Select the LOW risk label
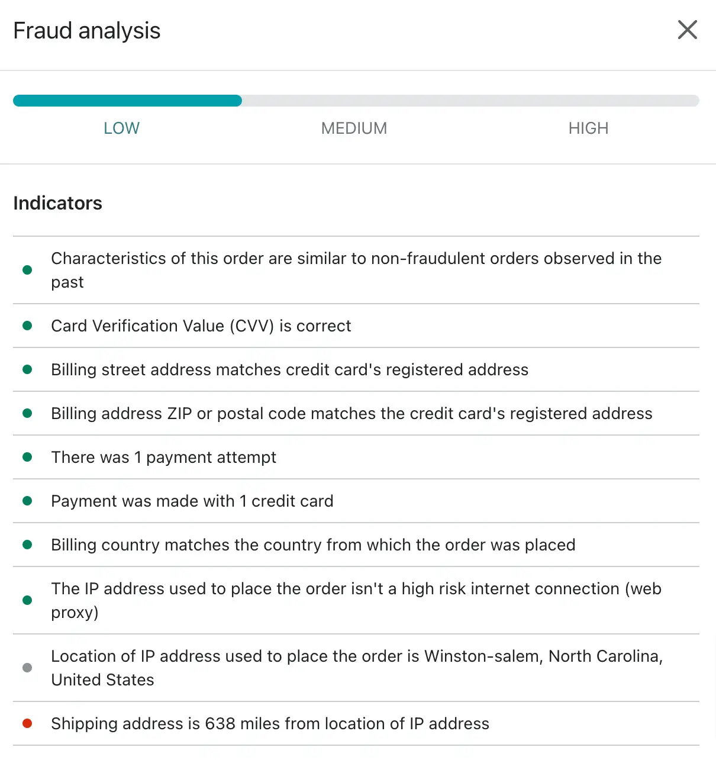The width and height of the screenshot is (716, 760). coord(121,128)
